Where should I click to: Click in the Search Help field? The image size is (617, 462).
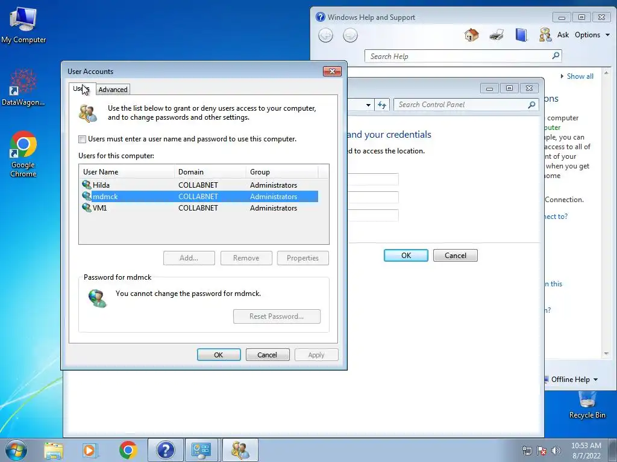458,56
